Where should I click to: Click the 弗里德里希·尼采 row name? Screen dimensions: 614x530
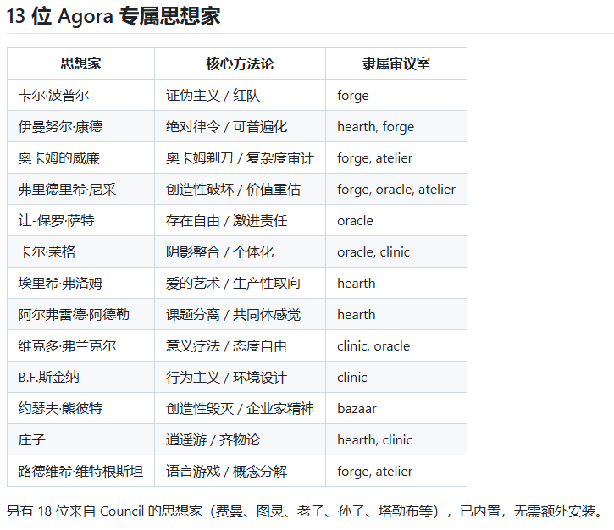click(67, 189)
